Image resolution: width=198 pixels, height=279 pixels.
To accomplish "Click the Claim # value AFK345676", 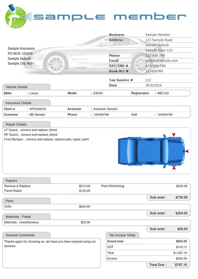I will tap(38, 109).
